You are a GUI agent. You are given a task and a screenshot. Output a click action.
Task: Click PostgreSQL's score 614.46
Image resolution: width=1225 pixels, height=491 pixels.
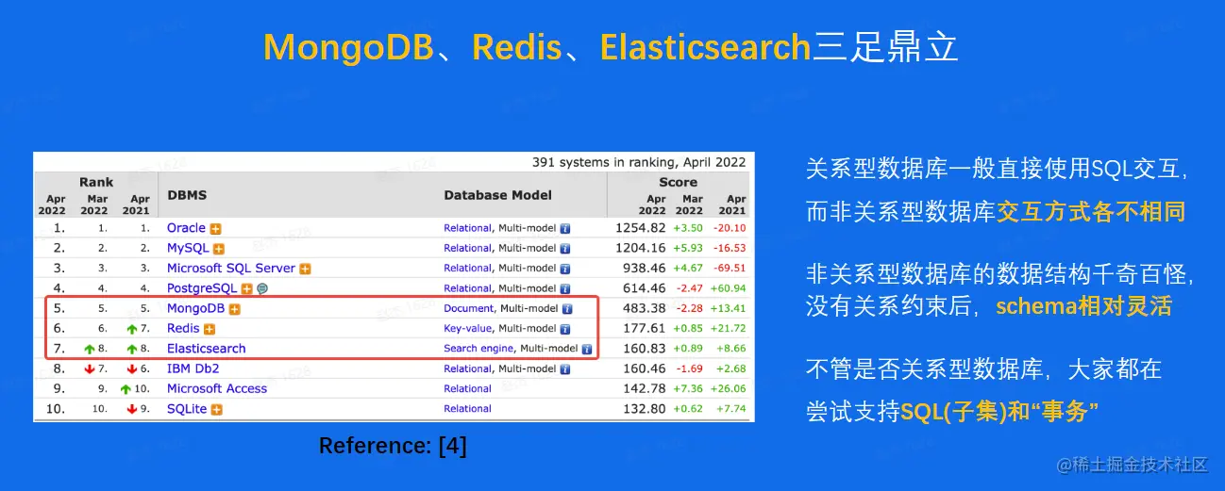click(x=645, y=288)
